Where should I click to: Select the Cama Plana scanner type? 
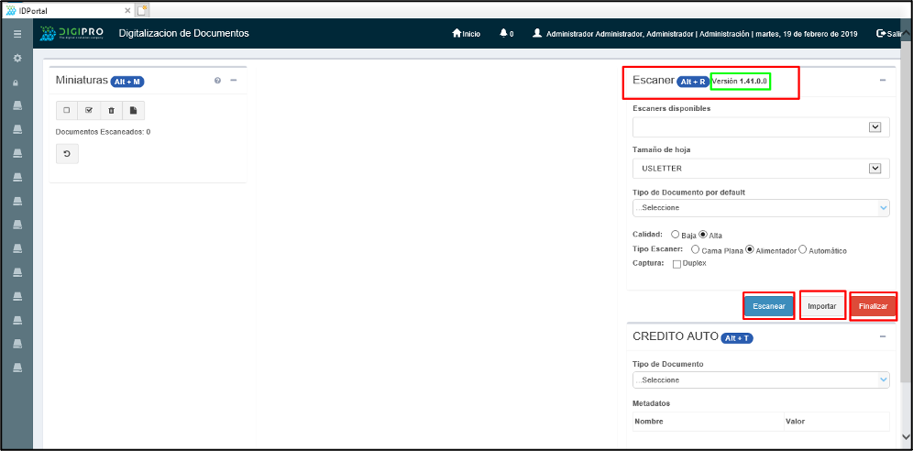[695, 249]
